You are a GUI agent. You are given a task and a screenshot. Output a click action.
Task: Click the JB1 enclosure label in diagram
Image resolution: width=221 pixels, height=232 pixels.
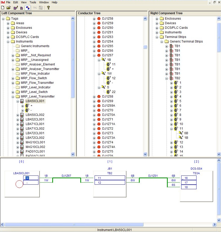(x=110, y=169)
